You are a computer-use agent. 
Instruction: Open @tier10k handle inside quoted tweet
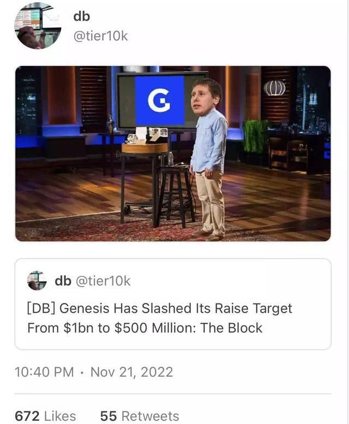point(103,281)
